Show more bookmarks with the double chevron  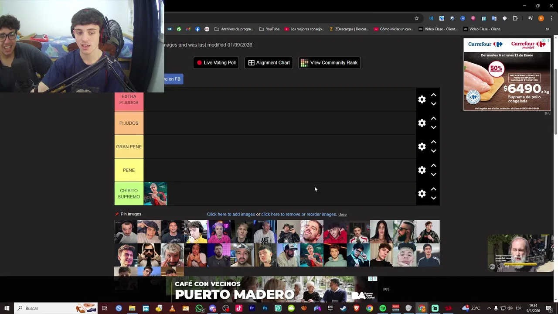[547, 29]
